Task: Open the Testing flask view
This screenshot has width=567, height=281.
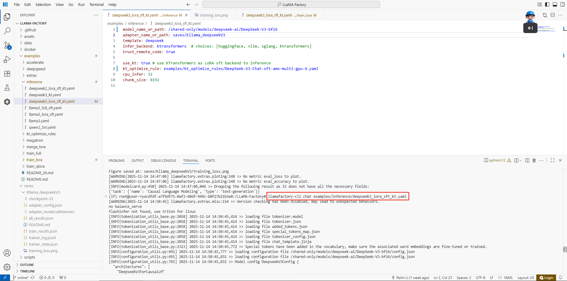Action: point(7,88)
